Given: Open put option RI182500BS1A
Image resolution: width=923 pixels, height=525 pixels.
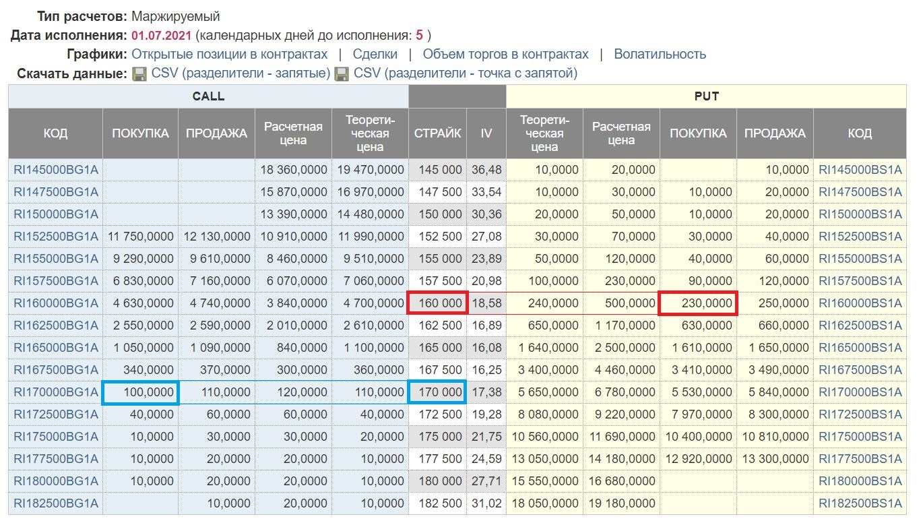Looking at the screenshot, I should pyautogui.click(x=860, y=503).
